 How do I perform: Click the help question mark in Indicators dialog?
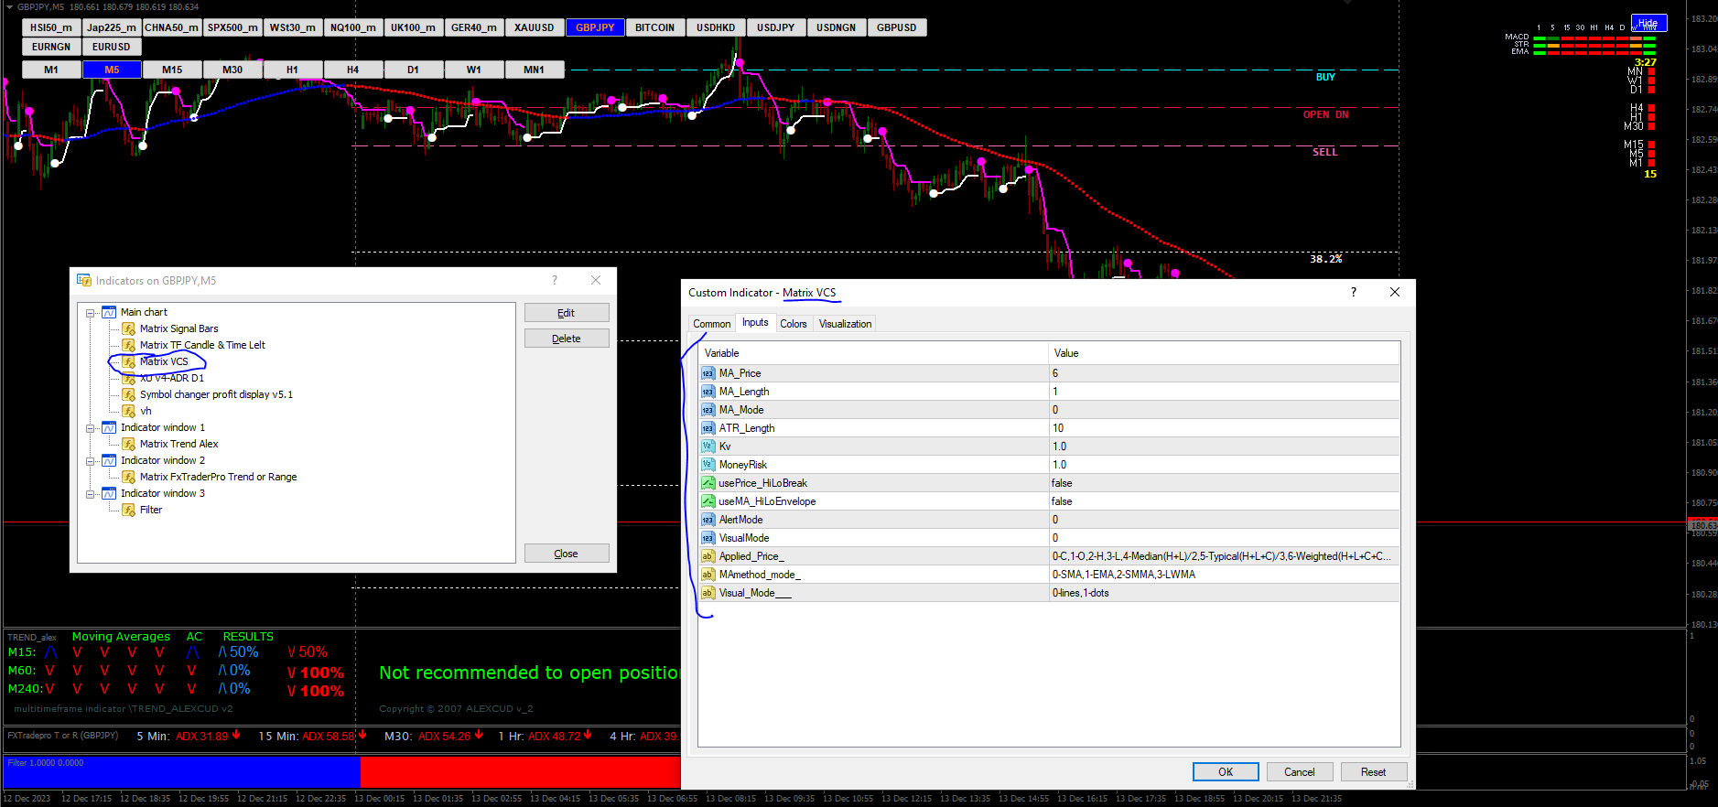point(554,280)
